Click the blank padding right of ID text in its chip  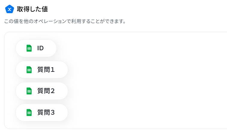click(50, 48)
